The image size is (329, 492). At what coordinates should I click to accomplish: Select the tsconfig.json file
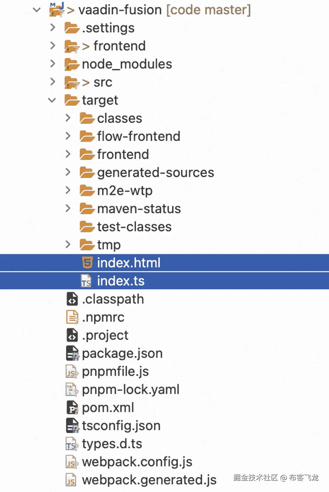(121, 426)
